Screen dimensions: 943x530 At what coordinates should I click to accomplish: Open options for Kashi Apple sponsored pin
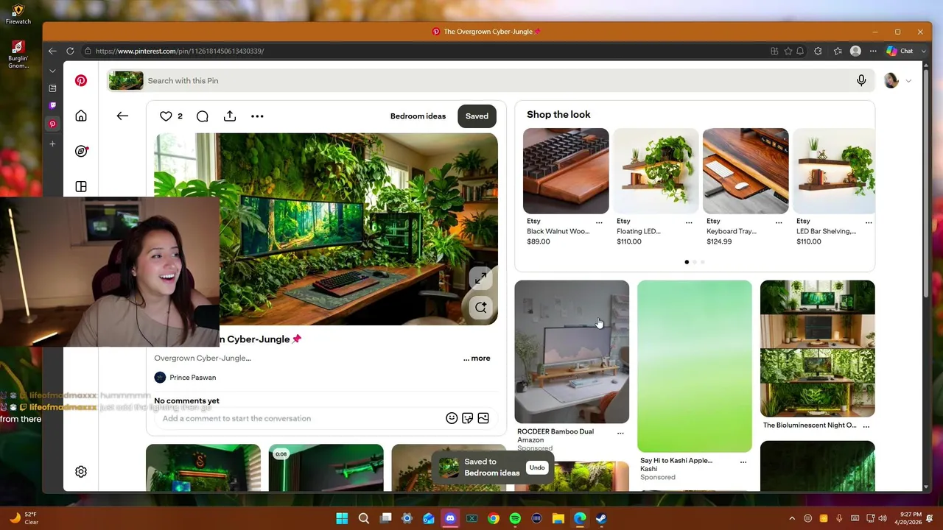coord(743,462)
